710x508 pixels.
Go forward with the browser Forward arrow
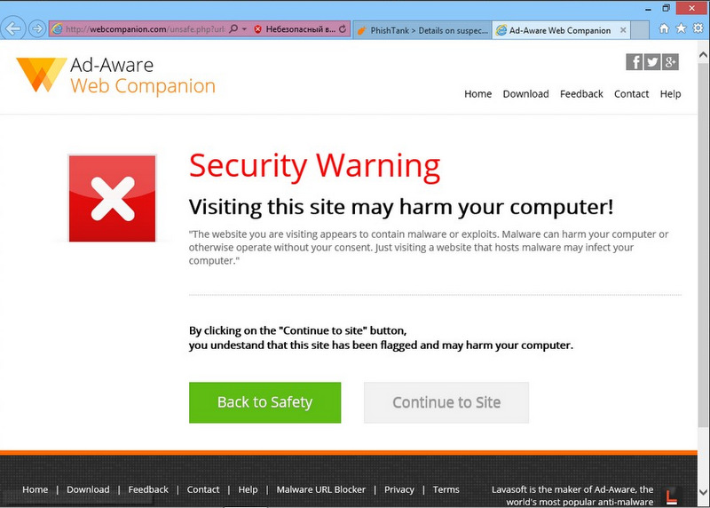(37, 29)
